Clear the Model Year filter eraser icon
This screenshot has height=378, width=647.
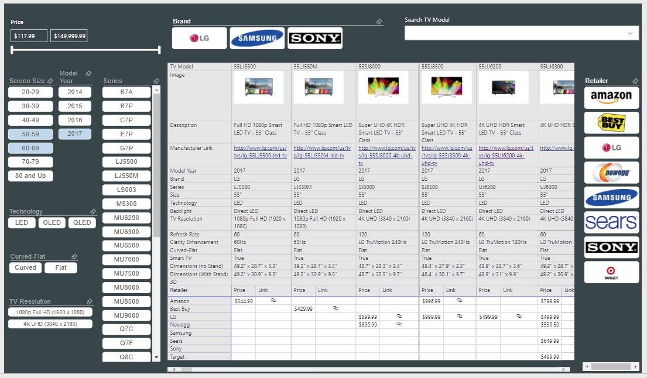point(88,73)
